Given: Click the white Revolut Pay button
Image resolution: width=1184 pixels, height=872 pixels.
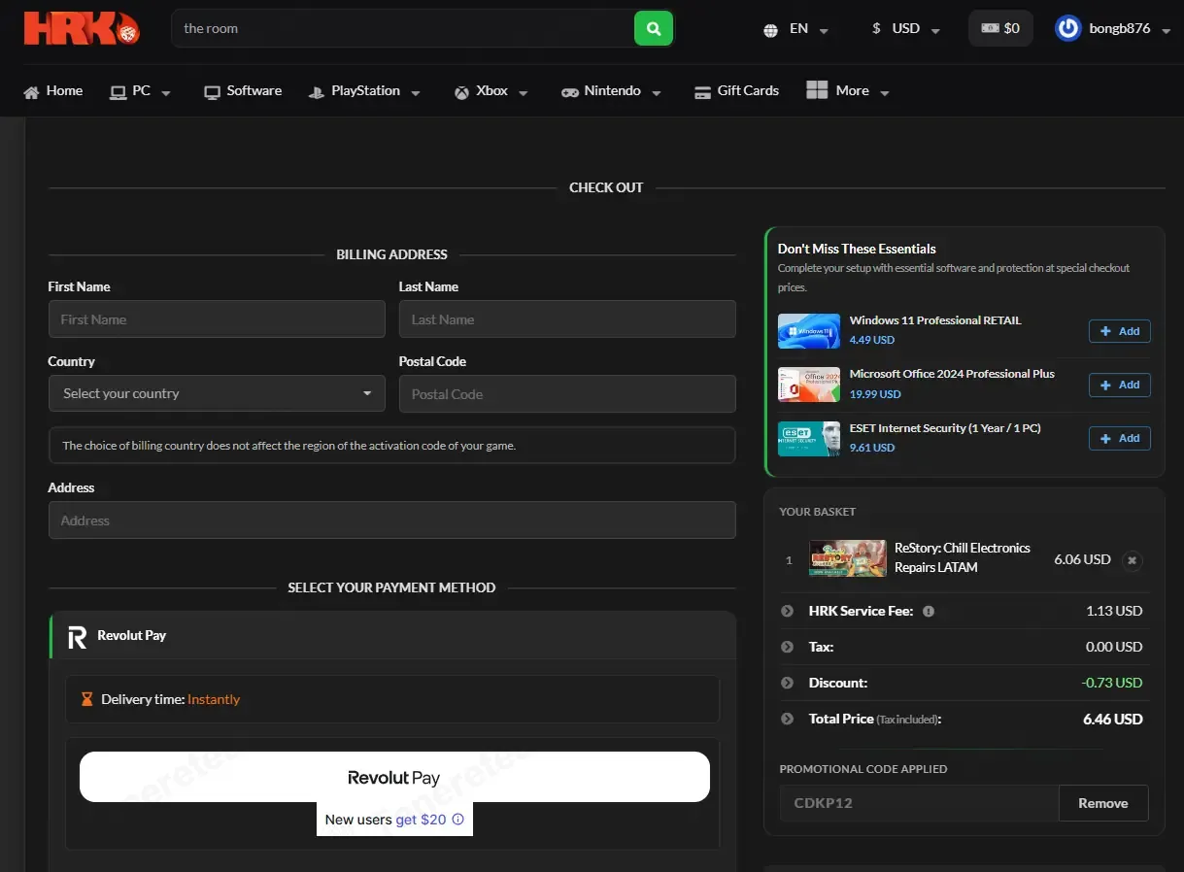Looking at the screenshot, I should pos(394,777).
